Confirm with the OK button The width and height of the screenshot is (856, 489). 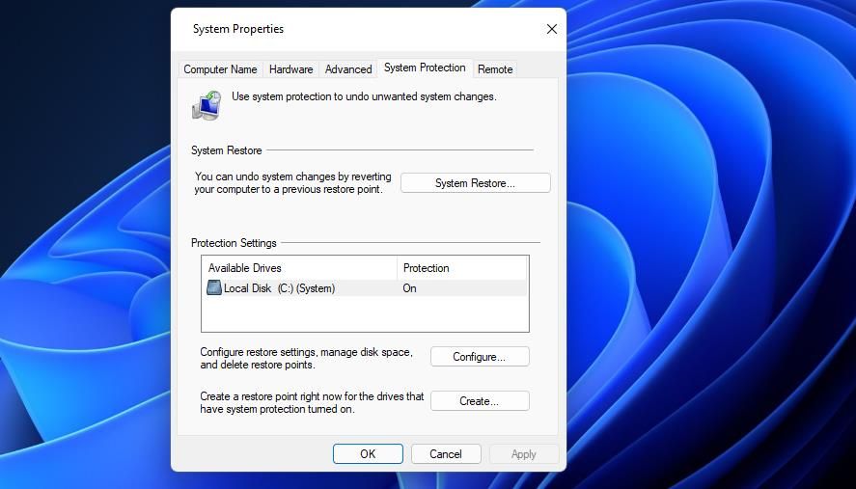pos(368,454)
